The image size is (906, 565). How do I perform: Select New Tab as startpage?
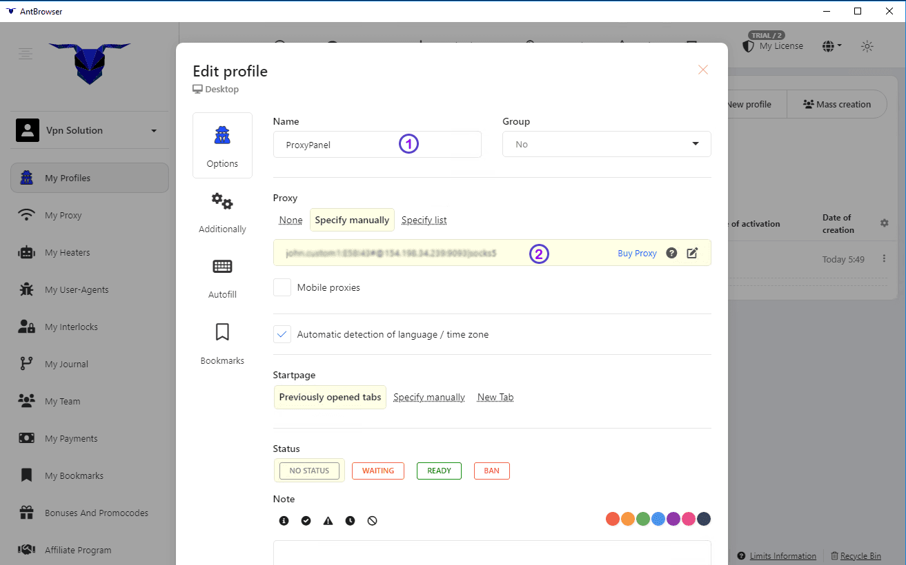coord(495,397)
